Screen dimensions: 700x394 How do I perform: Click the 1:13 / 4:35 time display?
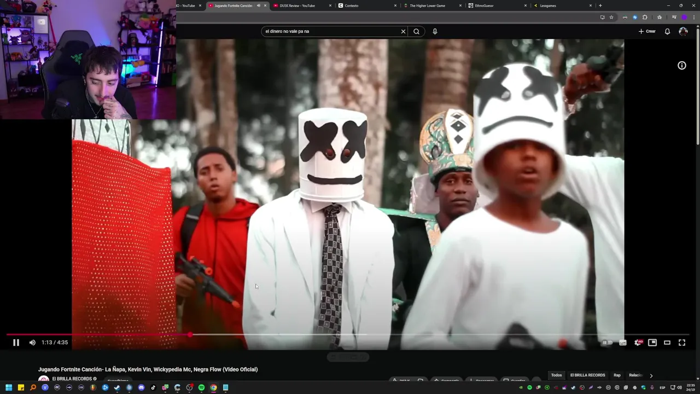pyautogui.click(x=55, y=343)
